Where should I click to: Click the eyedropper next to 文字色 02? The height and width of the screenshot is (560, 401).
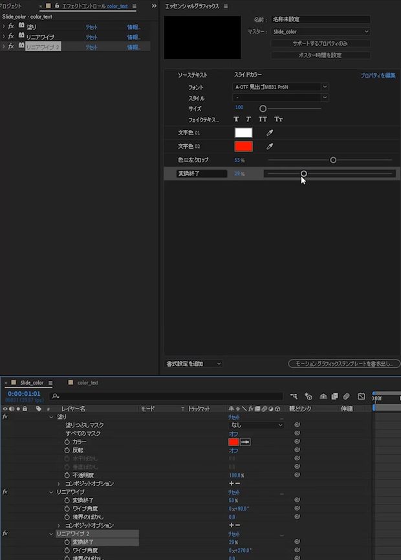(x=270, y=146)
